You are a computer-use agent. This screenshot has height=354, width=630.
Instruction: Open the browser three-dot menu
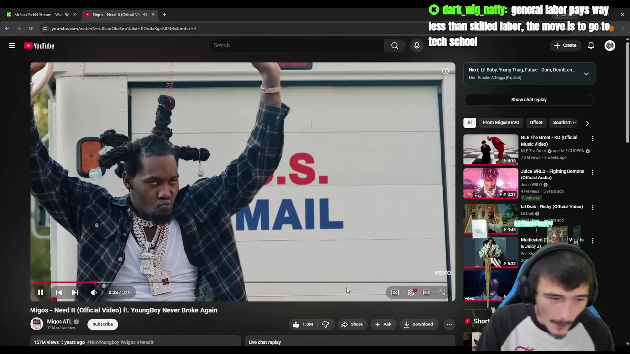point(623,29)
